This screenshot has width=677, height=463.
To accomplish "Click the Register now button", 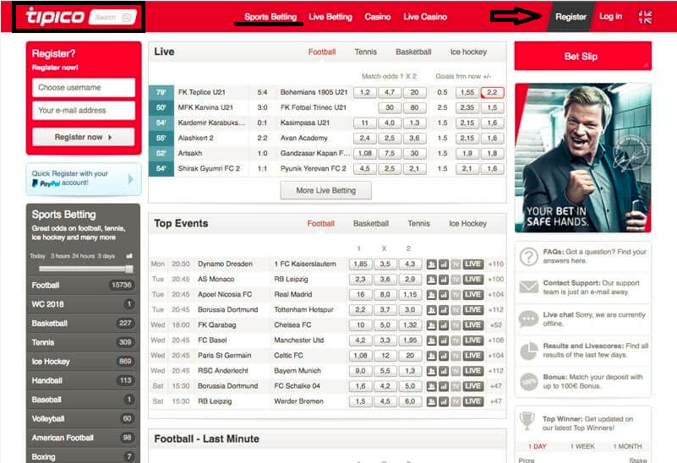I will [x=84, y=137].
